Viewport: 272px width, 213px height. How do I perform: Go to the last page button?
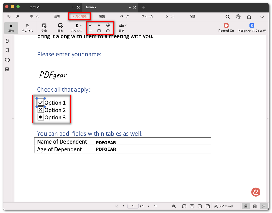tap(155, 206)
